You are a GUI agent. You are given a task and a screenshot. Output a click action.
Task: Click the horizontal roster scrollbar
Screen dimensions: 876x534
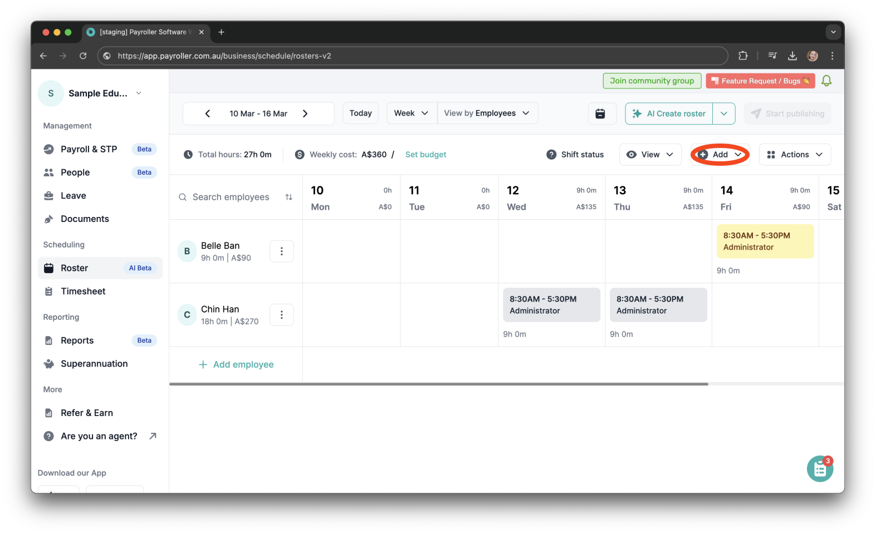click(439, 384)
